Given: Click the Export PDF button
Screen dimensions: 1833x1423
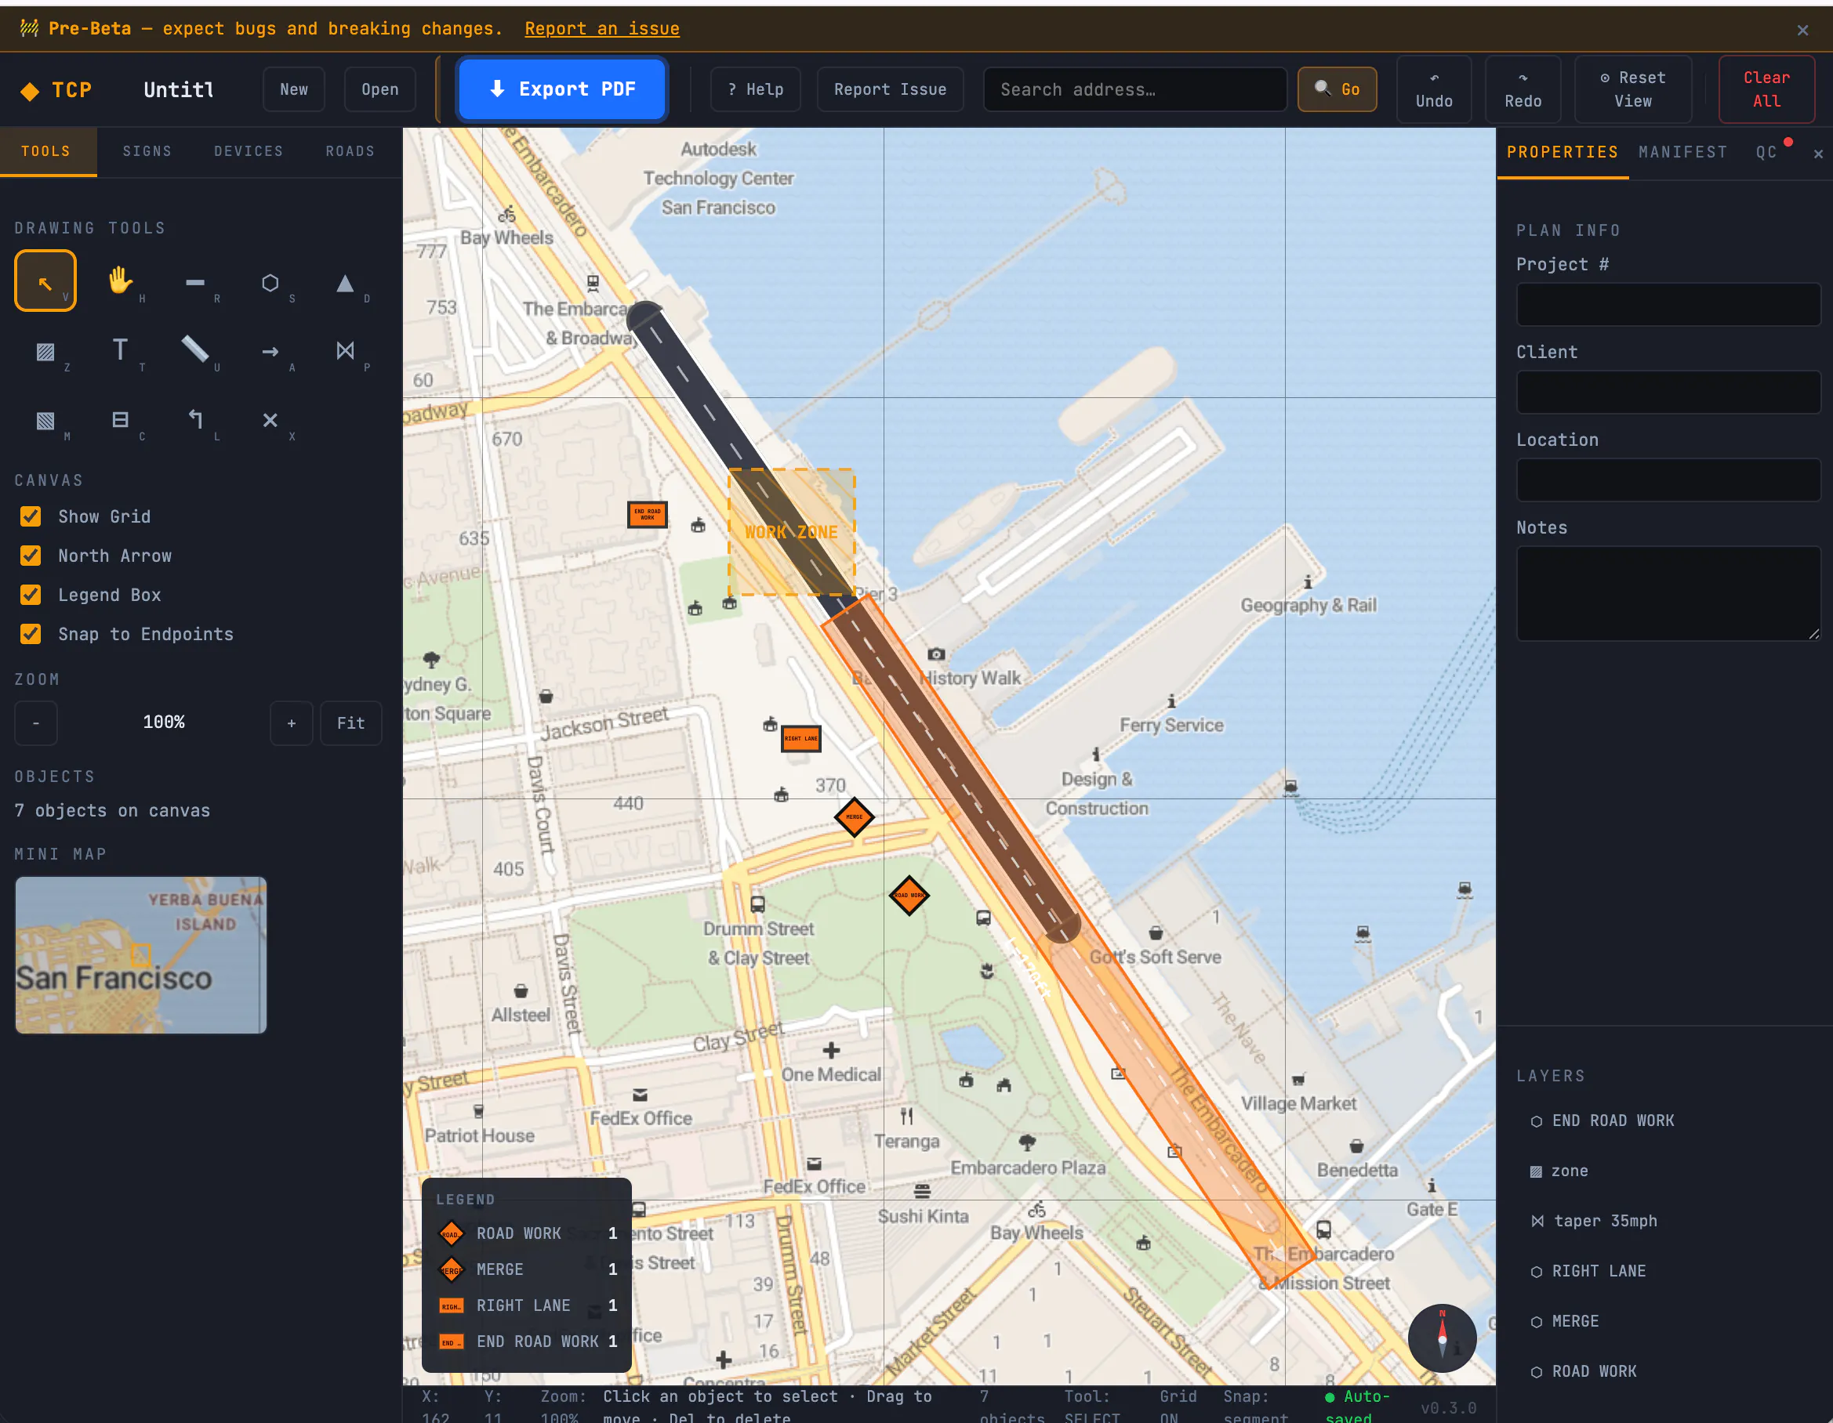Looking at the screenshot, I should [x=562, y=89].
